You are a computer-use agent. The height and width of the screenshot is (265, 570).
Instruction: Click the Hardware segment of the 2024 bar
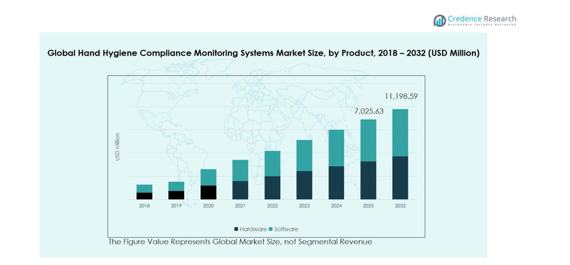click(336, 183)
